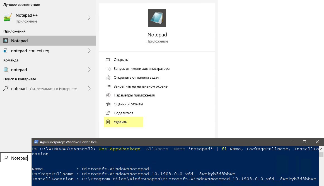324x186 pixels.
Task: Open Параметры приложения for Notepad
Action: click(x=134, y=95)
